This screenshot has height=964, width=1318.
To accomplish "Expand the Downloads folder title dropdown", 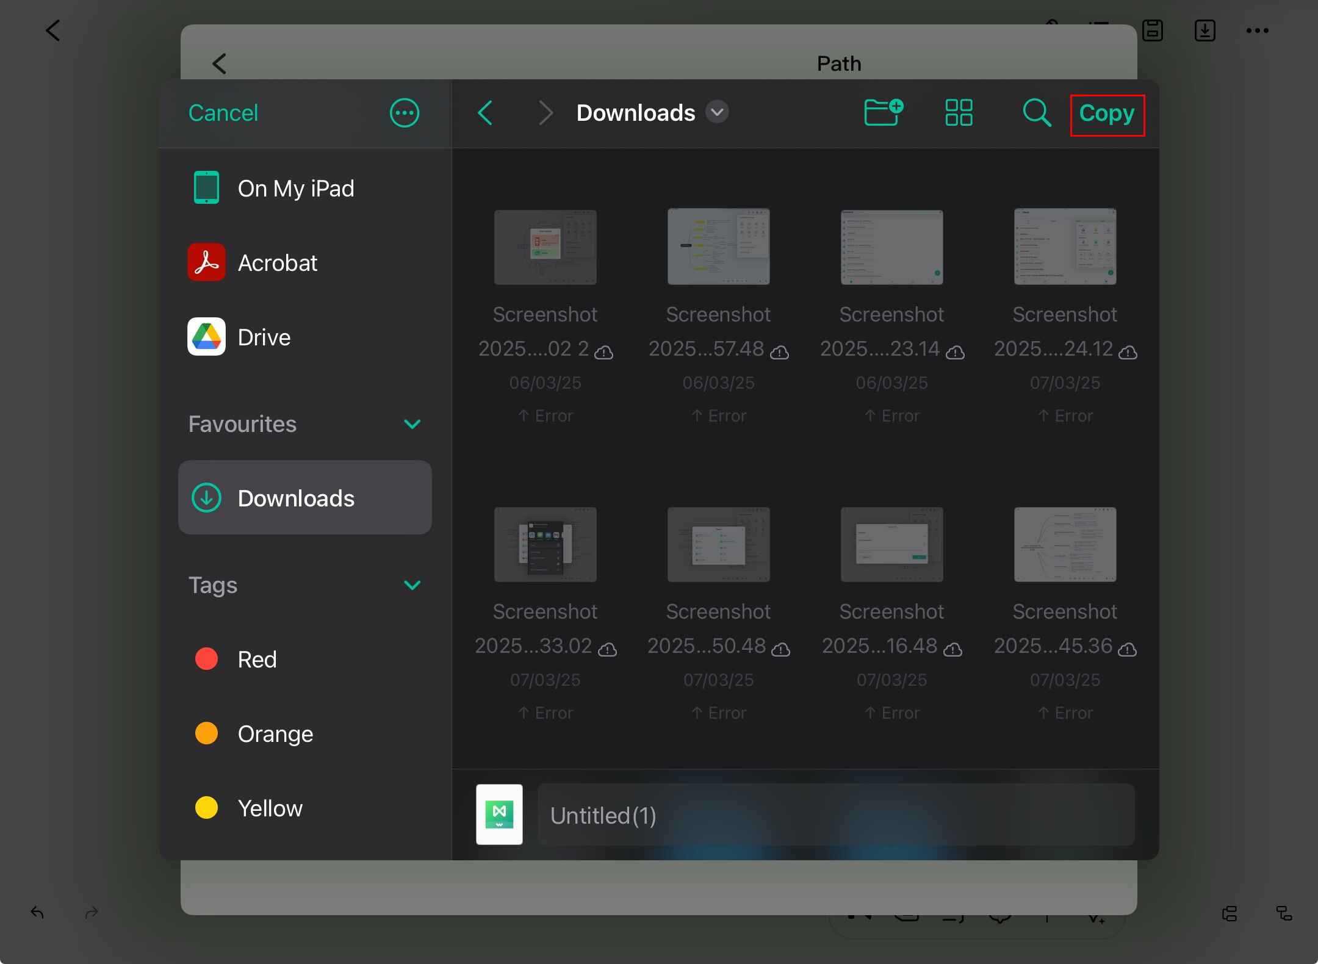I will coord(717,112).
